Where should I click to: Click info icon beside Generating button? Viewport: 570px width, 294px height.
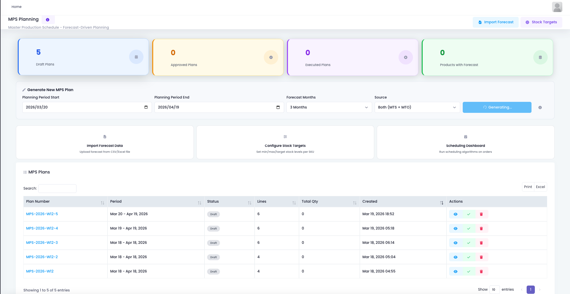[x=540, y=107]
